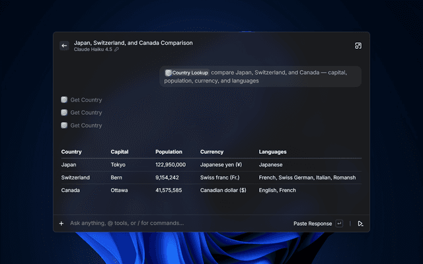Select the Swiss franc (Fr.) cell

(x=220, y=178)
